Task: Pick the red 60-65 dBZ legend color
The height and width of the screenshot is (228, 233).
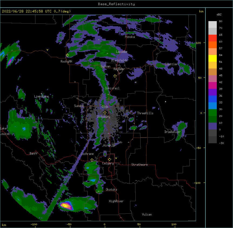Action: pyautogui.click(x=212, y=38)
